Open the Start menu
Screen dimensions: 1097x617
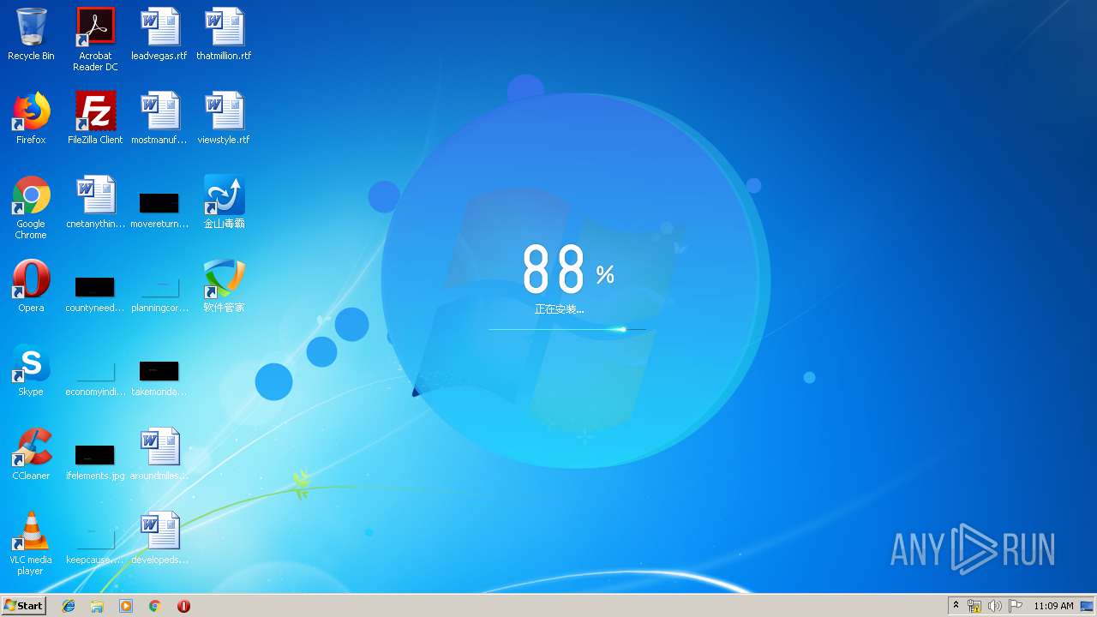pyautogui.click(x=23, y=605)
